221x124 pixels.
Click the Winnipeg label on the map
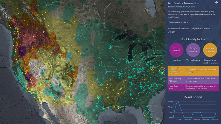[101, 23]
